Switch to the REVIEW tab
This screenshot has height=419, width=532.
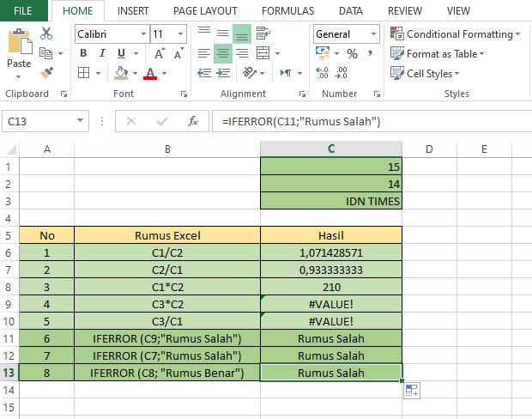405,11
